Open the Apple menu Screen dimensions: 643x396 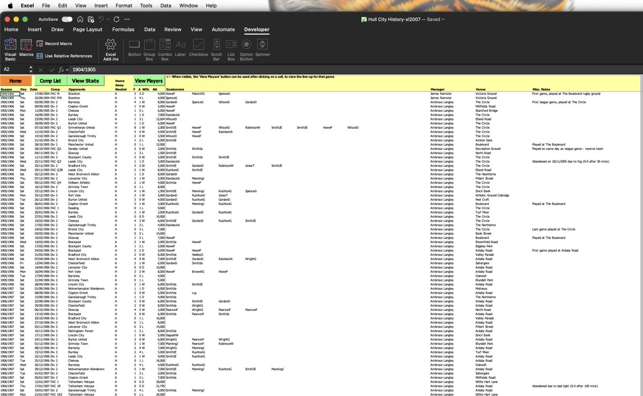click(10, 5)
